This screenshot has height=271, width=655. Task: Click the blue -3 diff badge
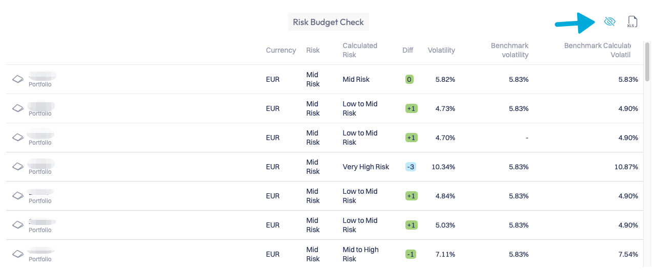click(411, 167)
